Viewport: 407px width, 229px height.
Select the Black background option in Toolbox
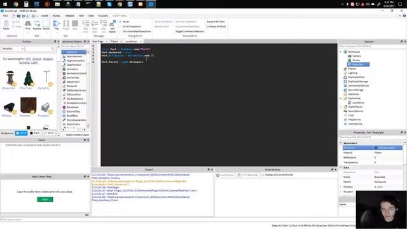pyautogui.click(x=35, y=133)
